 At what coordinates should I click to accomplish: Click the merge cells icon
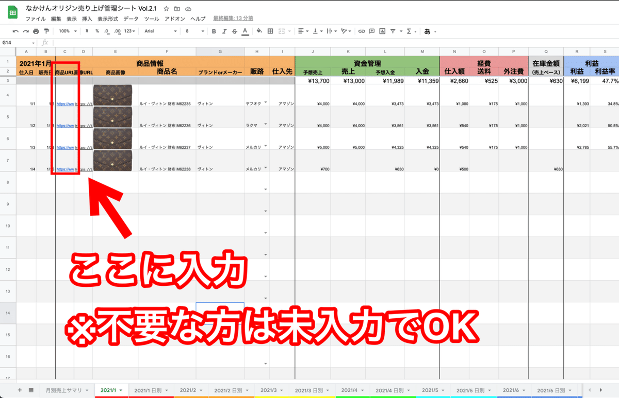pos(282,31)
